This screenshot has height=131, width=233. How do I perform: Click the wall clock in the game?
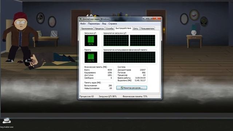(194, 15)
